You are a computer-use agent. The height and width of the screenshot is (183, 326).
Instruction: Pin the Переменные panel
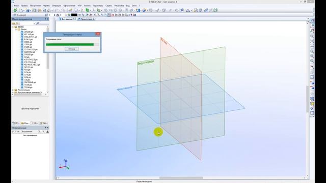(x=45, y=128)
